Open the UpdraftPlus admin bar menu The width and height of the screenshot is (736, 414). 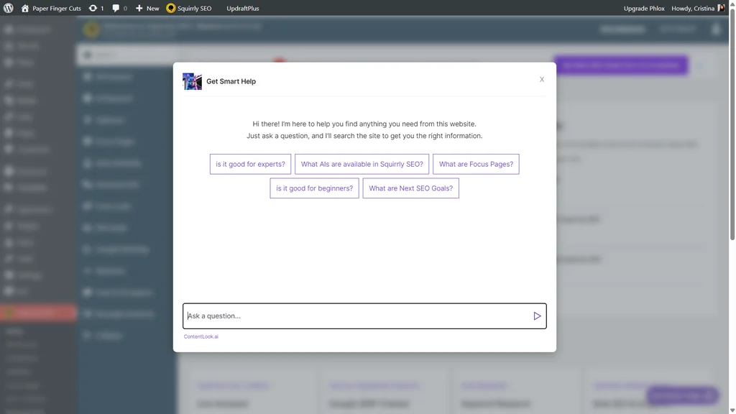tap(242, 8)
